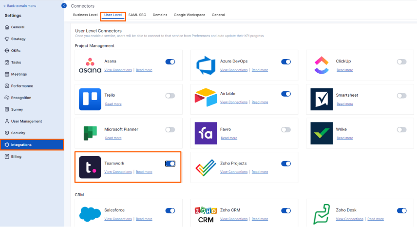Enable the Smartsheet connector toggle

pos(401,96)
